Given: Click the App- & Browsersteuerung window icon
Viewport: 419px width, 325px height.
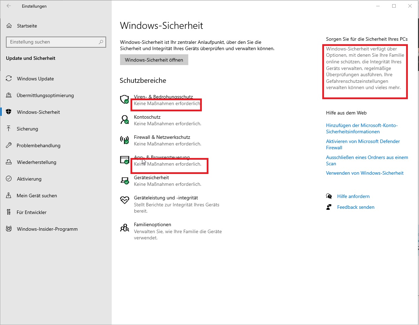Looking at the screenshot, I should (125, 160).
